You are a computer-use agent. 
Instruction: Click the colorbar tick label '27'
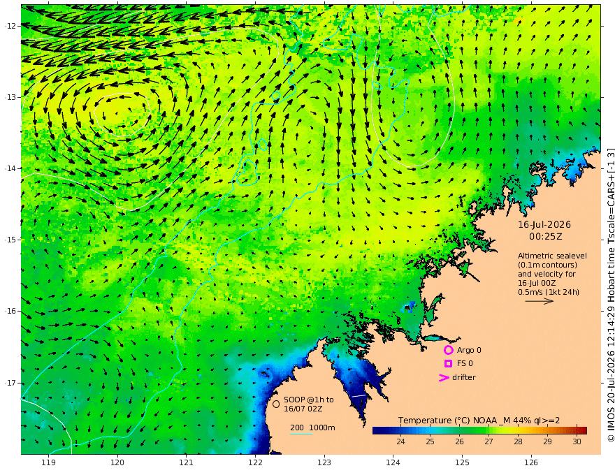pyautogui.click(x=489, y=441)
